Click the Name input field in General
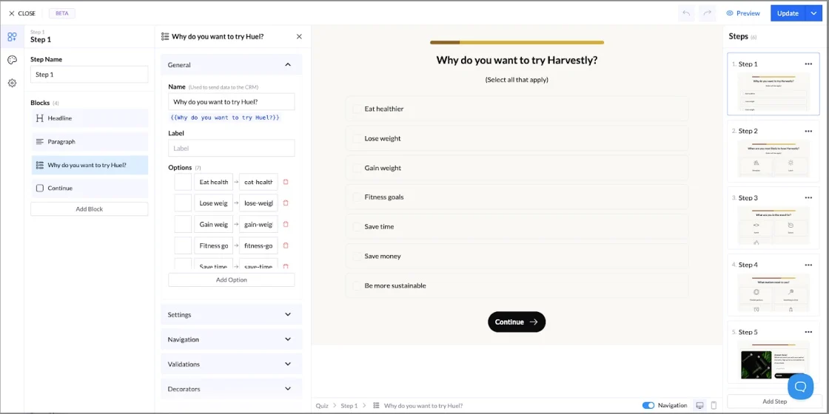 (x=232, y=102)
